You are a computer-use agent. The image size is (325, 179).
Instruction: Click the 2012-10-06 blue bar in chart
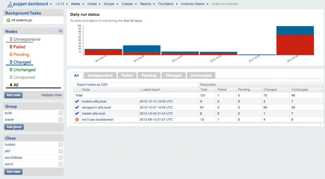295,30
